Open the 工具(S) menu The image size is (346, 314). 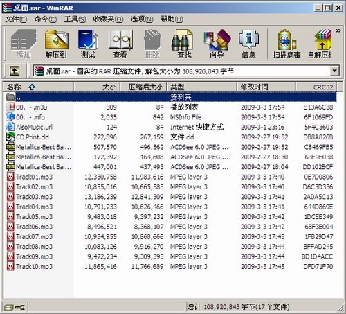point(75,19)
